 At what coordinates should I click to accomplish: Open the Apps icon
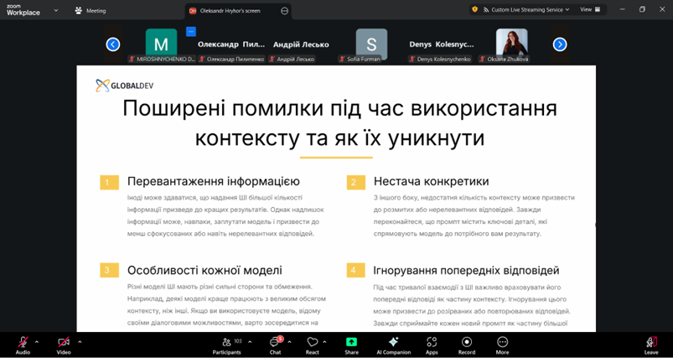click(x=432, y=342)
